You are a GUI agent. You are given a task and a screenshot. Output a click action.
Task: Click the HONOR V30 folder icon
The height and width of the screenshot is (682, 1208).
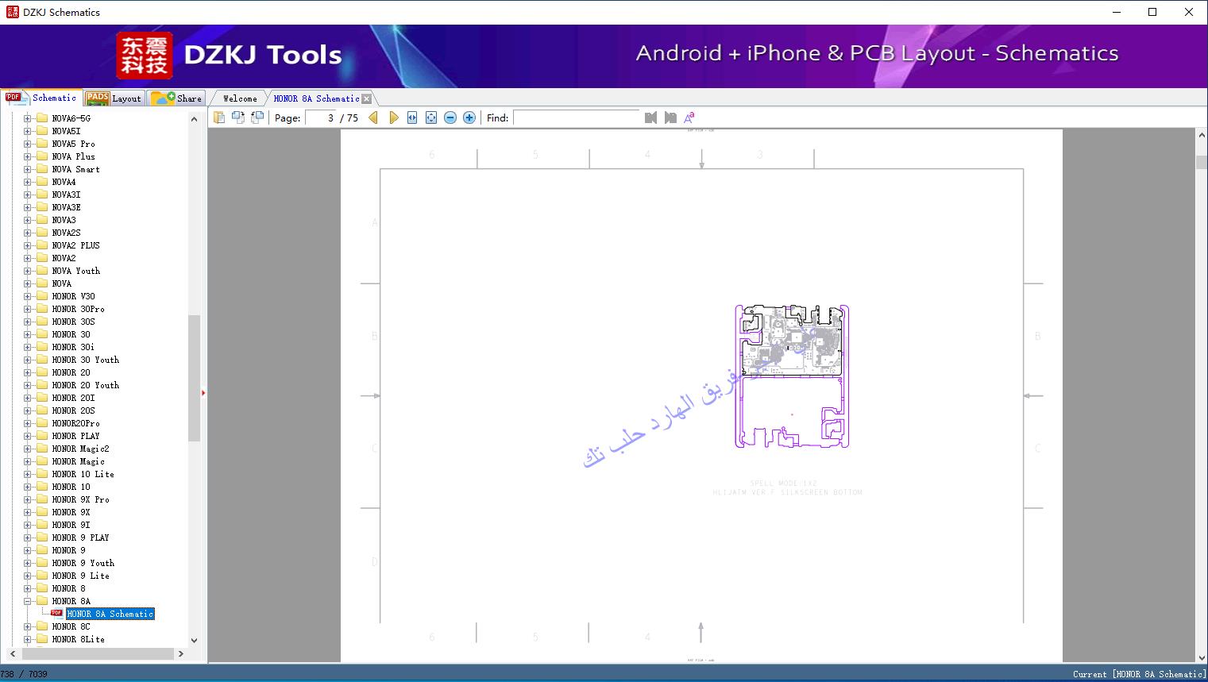[42, 296]
